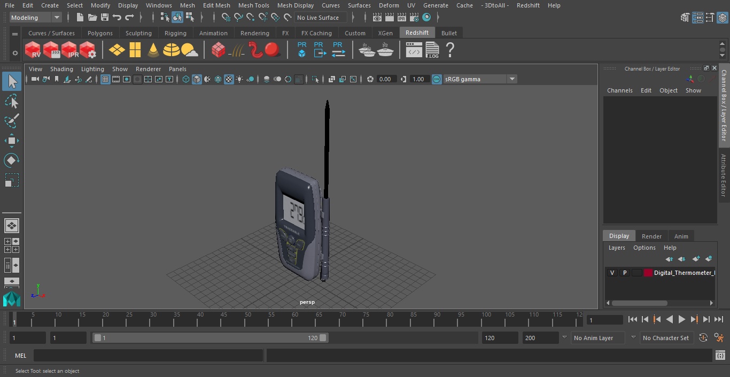Select the Select Tool arrow

pos(12,81)
